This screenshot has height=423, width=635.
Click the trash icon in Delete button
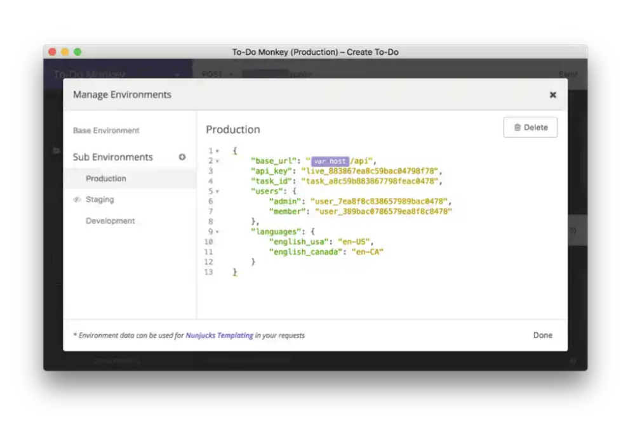click(517, 127)
